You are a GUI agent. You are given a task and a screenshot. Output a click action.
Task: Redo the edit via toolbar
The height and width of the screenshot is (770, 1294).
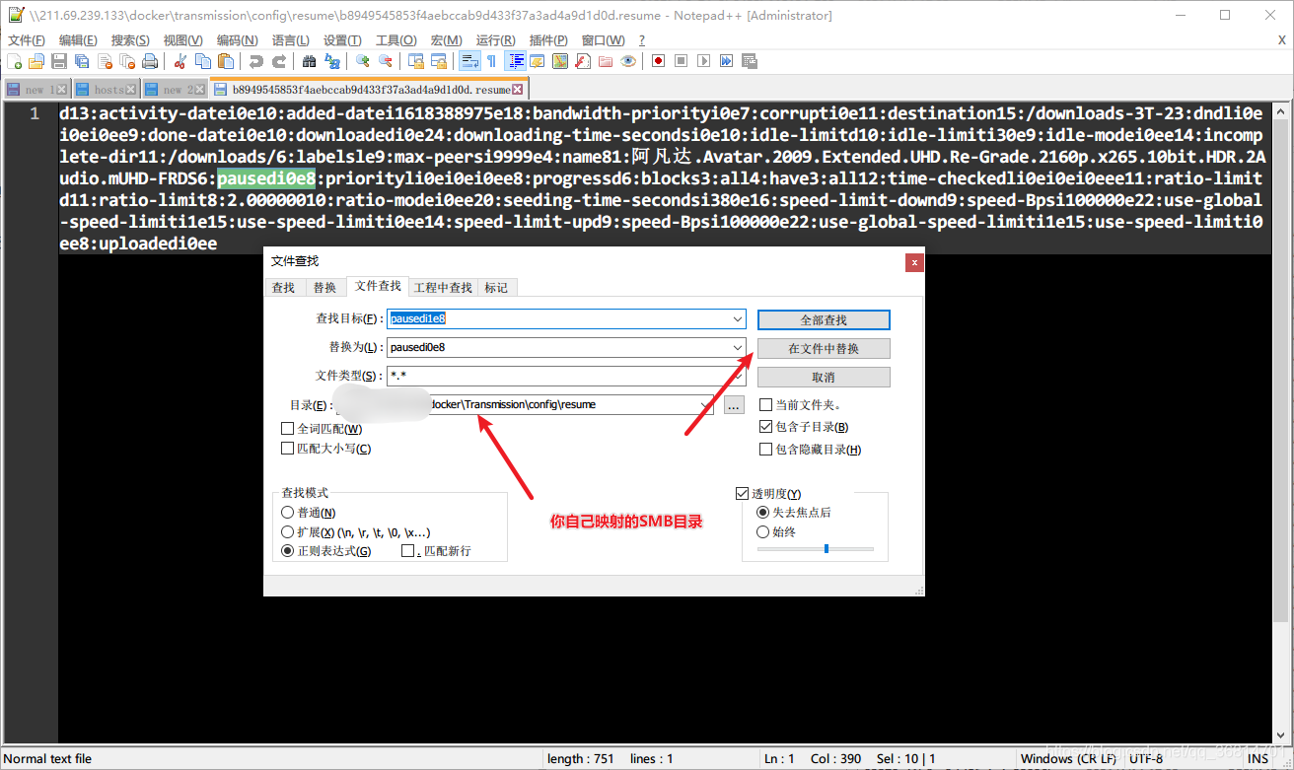pos(279,61)
